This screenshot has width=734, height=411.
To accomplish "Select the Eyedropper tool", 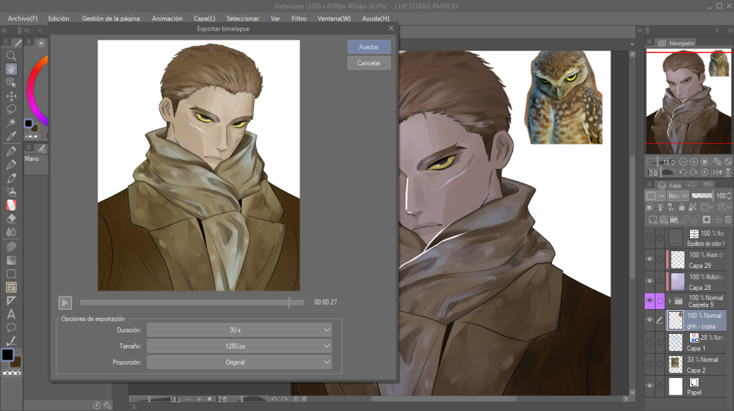I will pyautogui.click(x=11, y=137).
